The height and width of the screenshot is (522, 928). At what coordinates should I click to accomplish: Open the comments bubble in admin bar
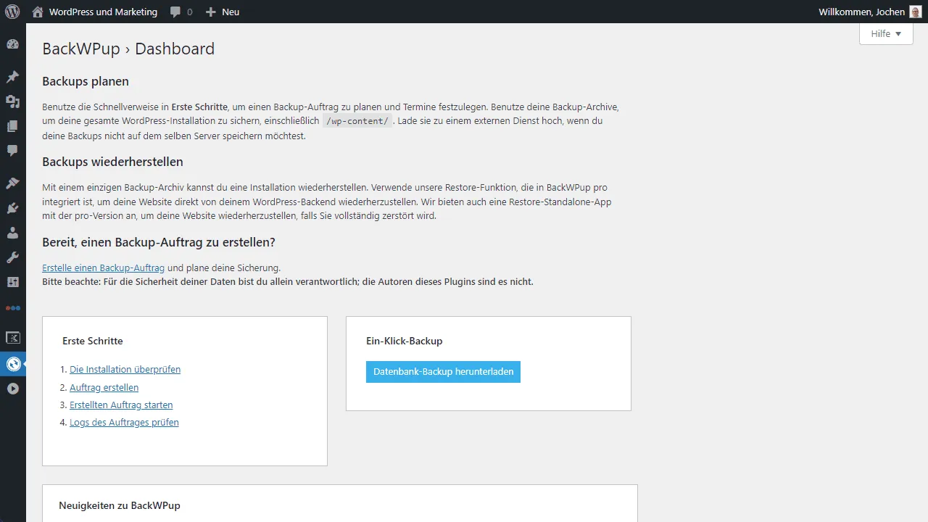tap(175, 12)
